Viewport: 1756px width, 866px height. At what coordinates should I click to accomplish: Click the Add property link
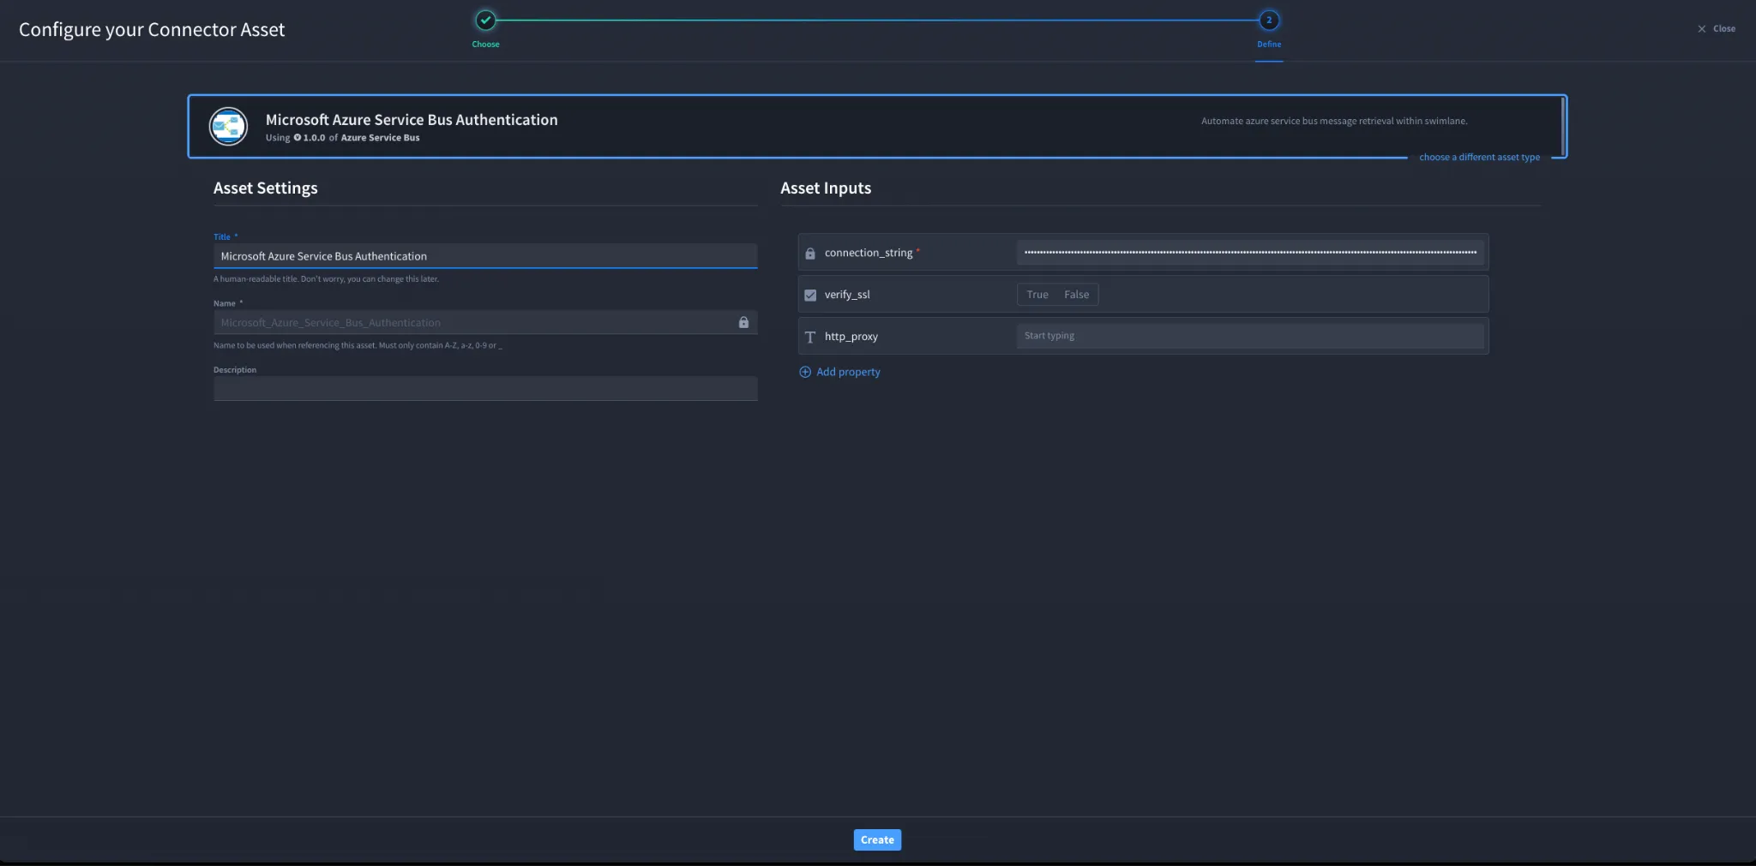coord(848,372)
